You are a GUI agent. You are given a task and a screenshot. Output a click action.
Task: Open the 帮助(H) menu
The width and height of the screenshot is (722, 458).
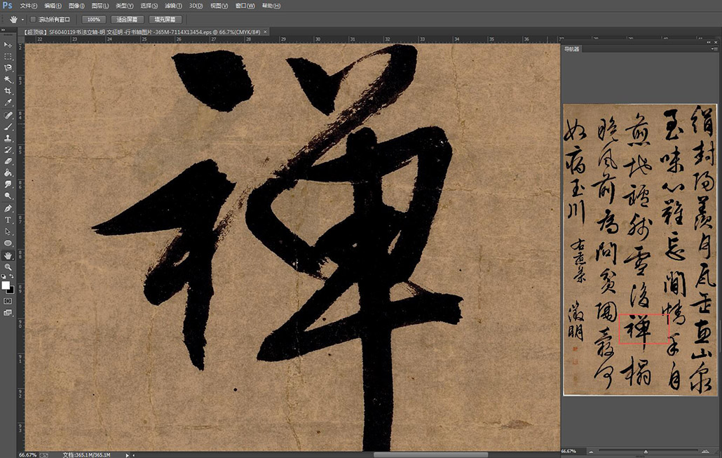point(271,6)
